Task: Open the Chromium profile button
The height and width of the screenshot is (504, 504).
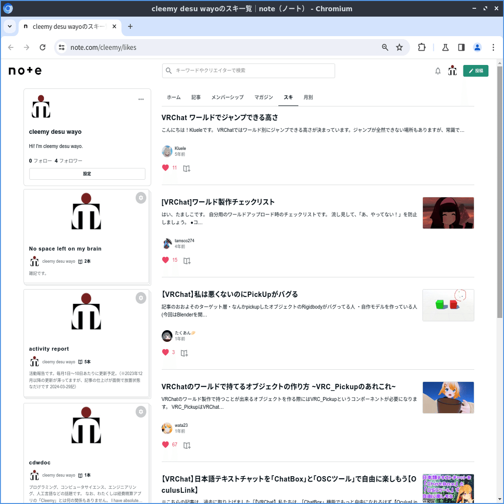Action: pyautogui.click(x=477, y=47)
